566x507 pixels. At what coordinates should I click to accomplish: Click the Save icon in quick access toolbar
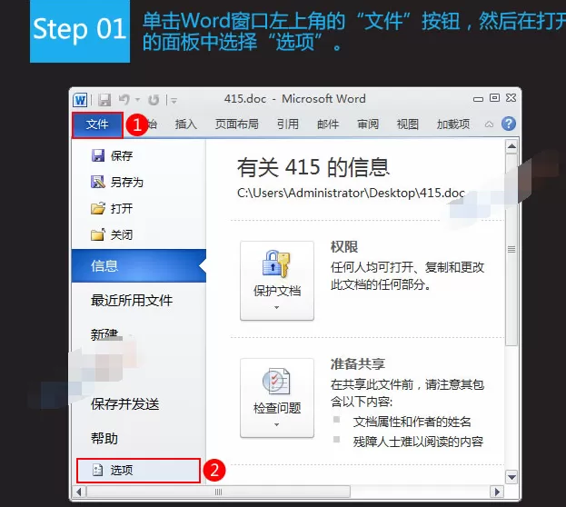coord(104,100)
